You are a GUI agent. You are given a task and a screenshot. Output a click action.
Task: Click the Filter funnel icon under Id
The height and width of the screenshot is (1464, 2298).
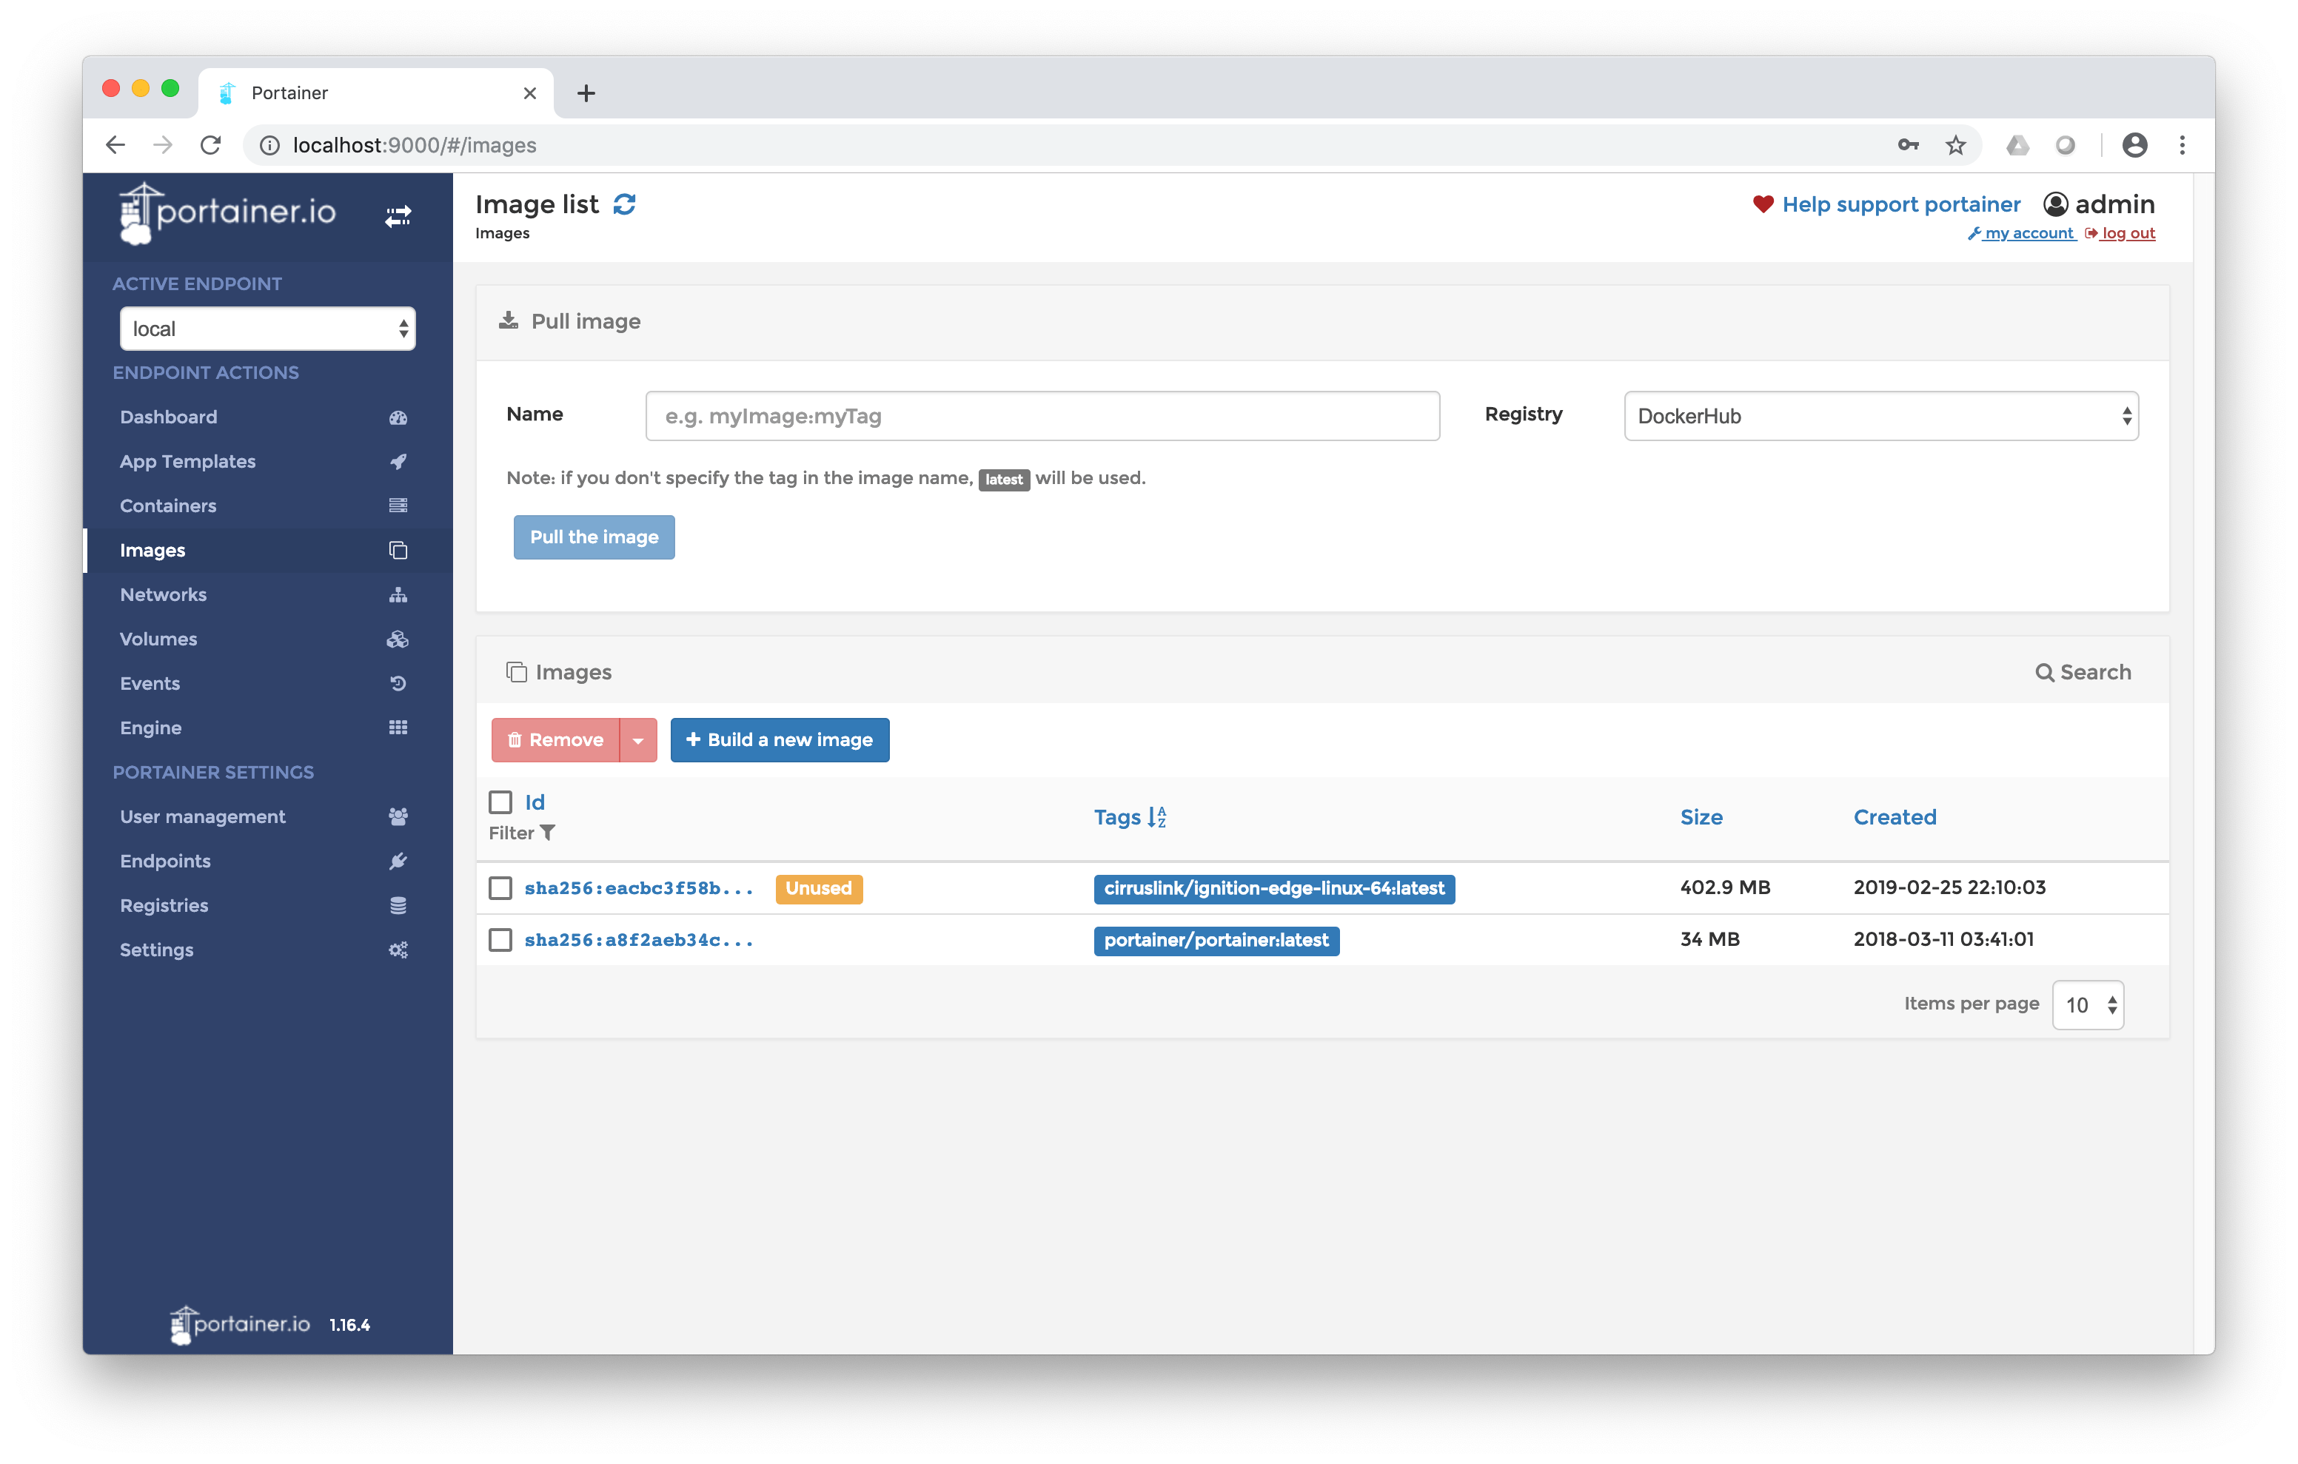(x=548, y=832)
